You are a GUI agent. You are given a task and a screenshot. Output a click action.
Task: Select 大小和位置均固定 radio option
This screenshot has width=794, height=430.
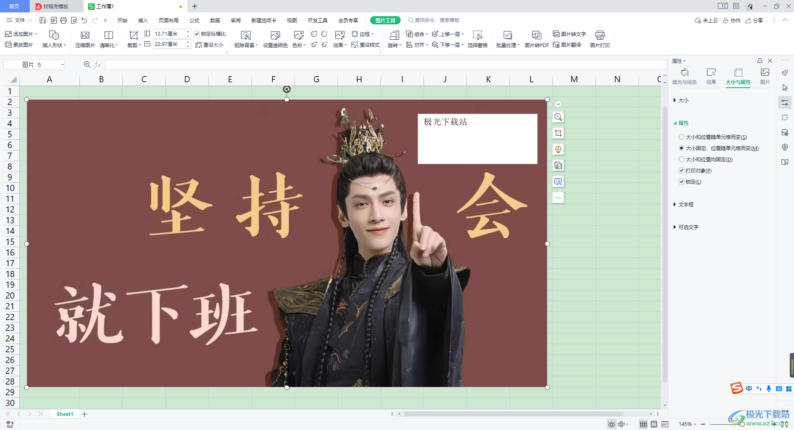click(x=682, y=159)
